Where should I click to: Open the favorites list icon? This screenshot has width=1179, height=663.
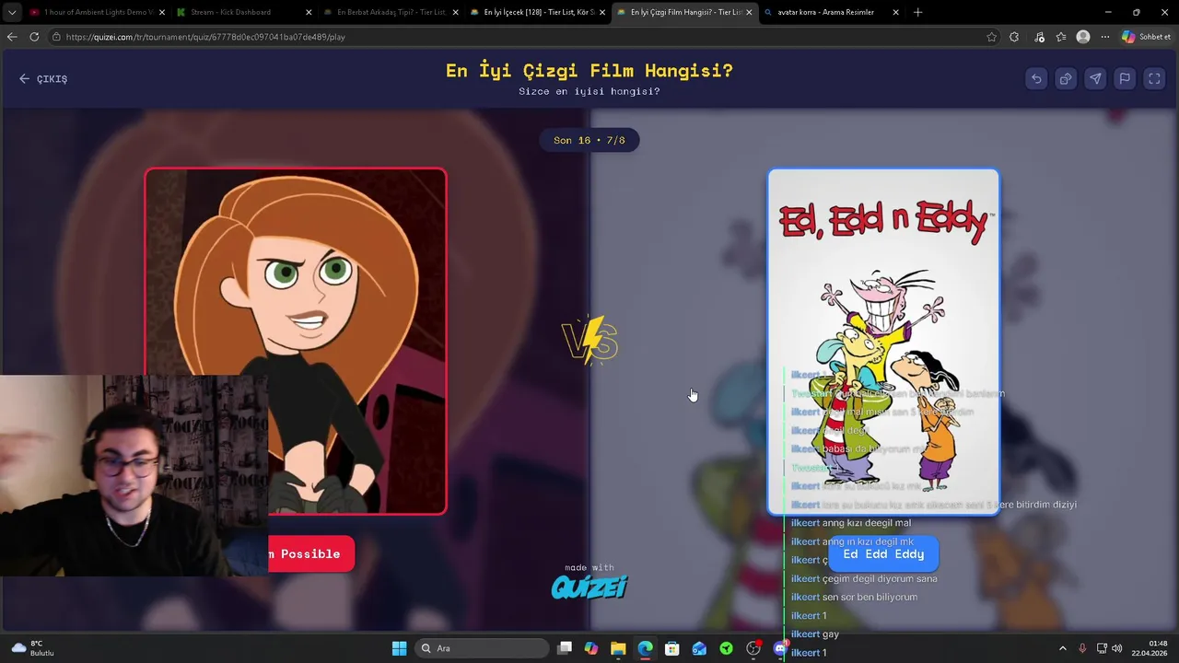1061,37
